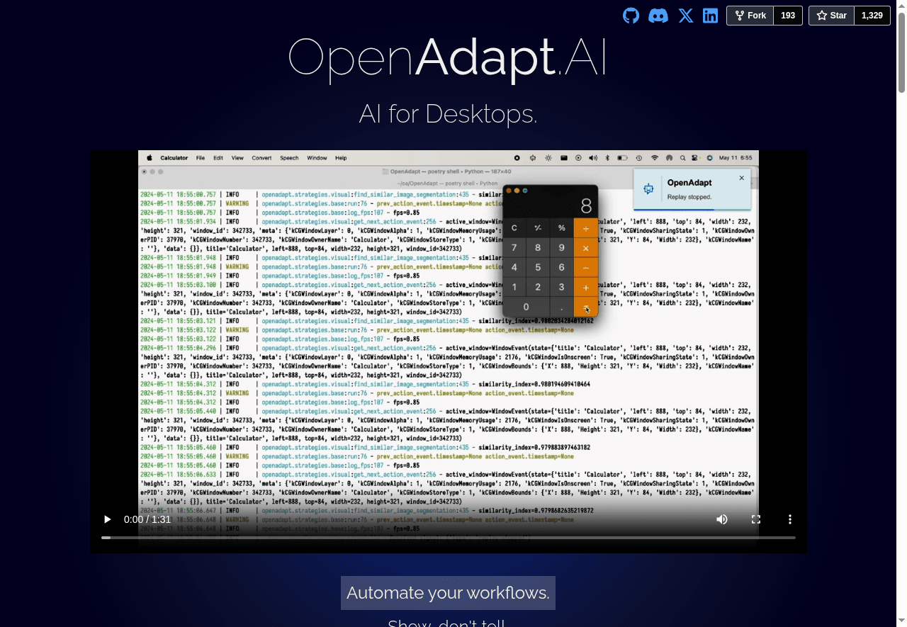Open the LinkedIn icon
Image resolution: width=907 pixels, height=627 pixels.
[x=710, y=16]
